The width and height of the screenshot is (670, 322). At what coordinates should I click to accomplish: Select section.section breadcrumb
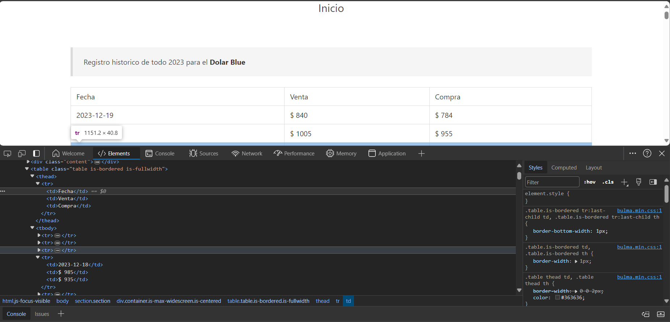click(92, 301)
